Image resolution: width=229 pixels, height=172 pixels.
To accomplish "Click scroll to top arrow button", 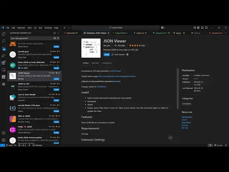I will (170, 138).
